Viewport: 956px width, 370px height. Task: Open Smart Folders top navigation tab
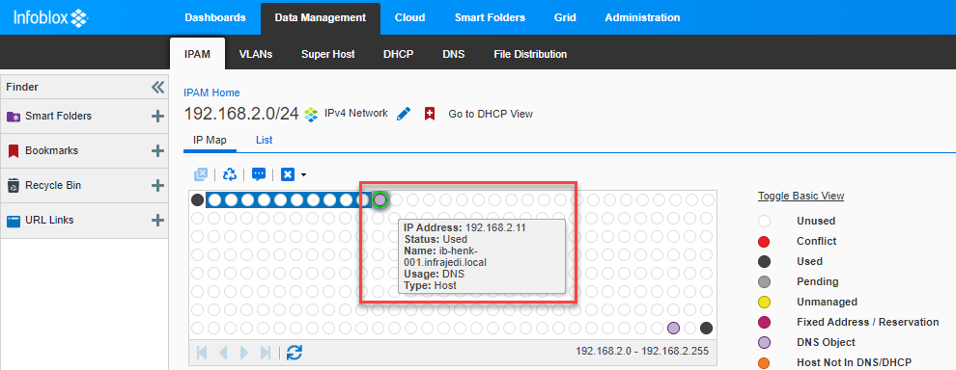490,17
